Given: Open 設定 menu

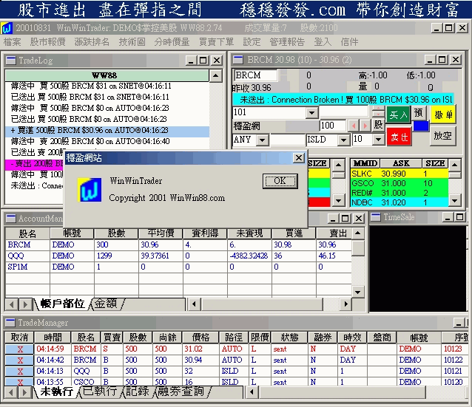Looking at the screenshot, I should click(252, 42).
